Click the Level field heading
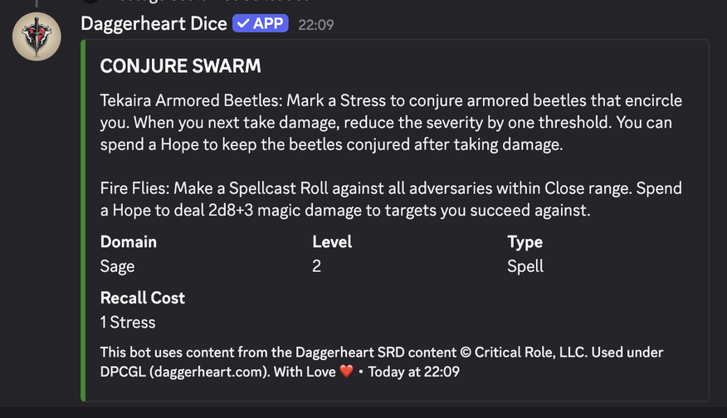727x418 pixels. tap(332, 242)
